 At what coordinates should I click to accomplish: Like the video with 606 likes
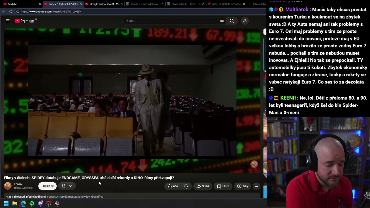pyautogui.click(x=173, y=186)
